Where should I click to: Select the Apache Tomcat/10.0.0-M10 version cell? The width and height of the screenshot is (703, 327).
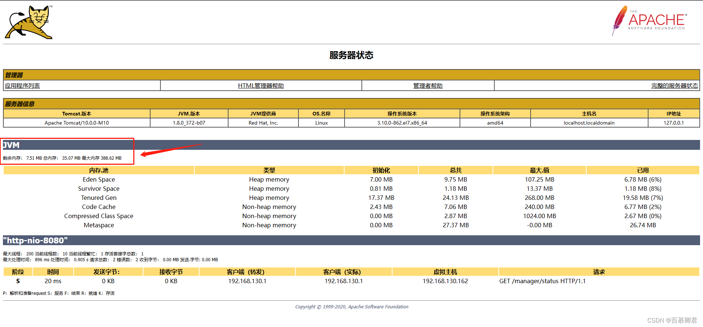[x=77, y=123]
